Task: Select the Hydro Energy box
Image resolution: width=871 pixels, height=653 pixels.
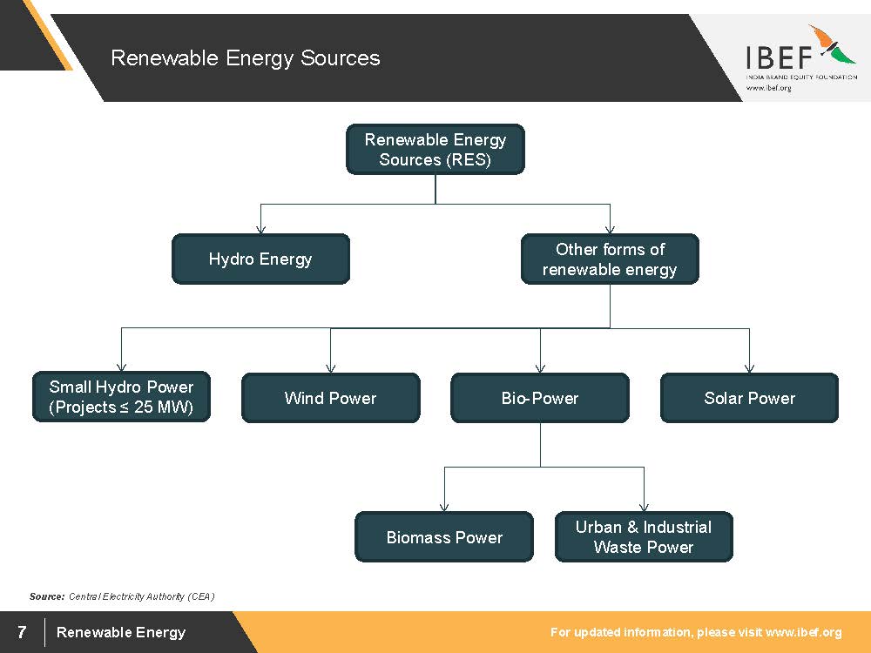Action: [260, 259]
